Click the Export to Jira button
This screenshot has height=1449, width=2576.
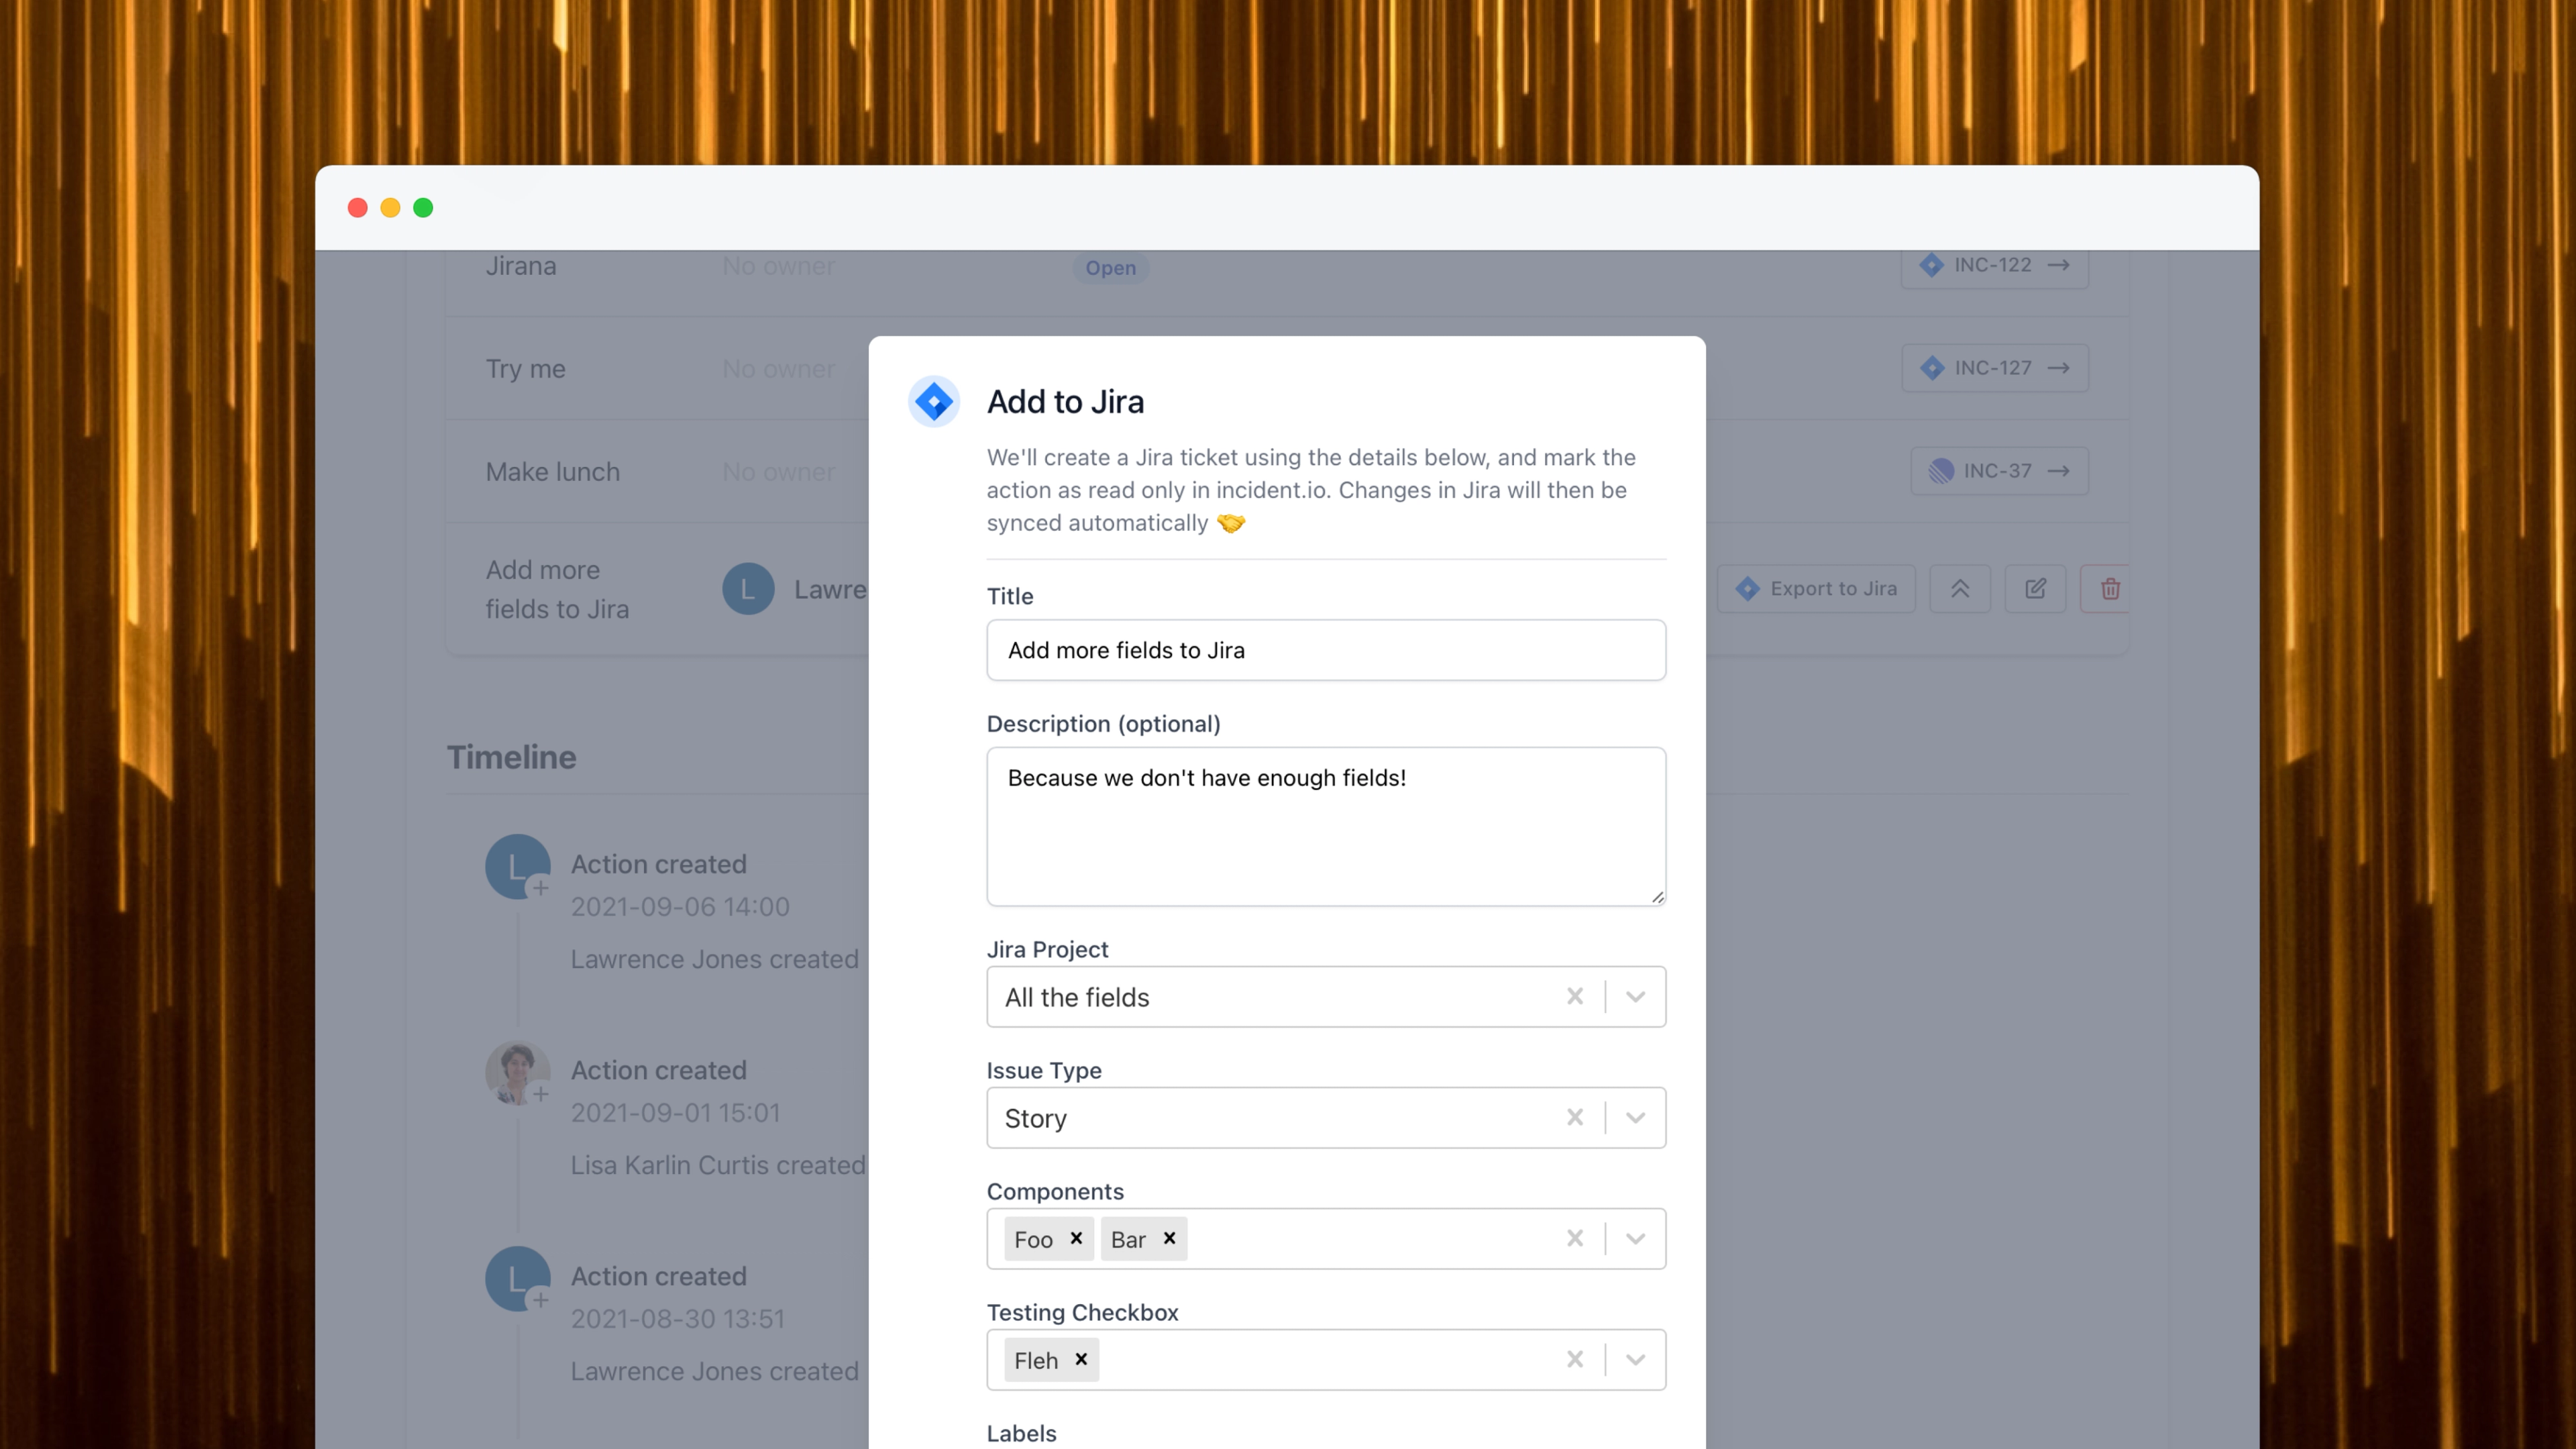[x=1816, y=589]
